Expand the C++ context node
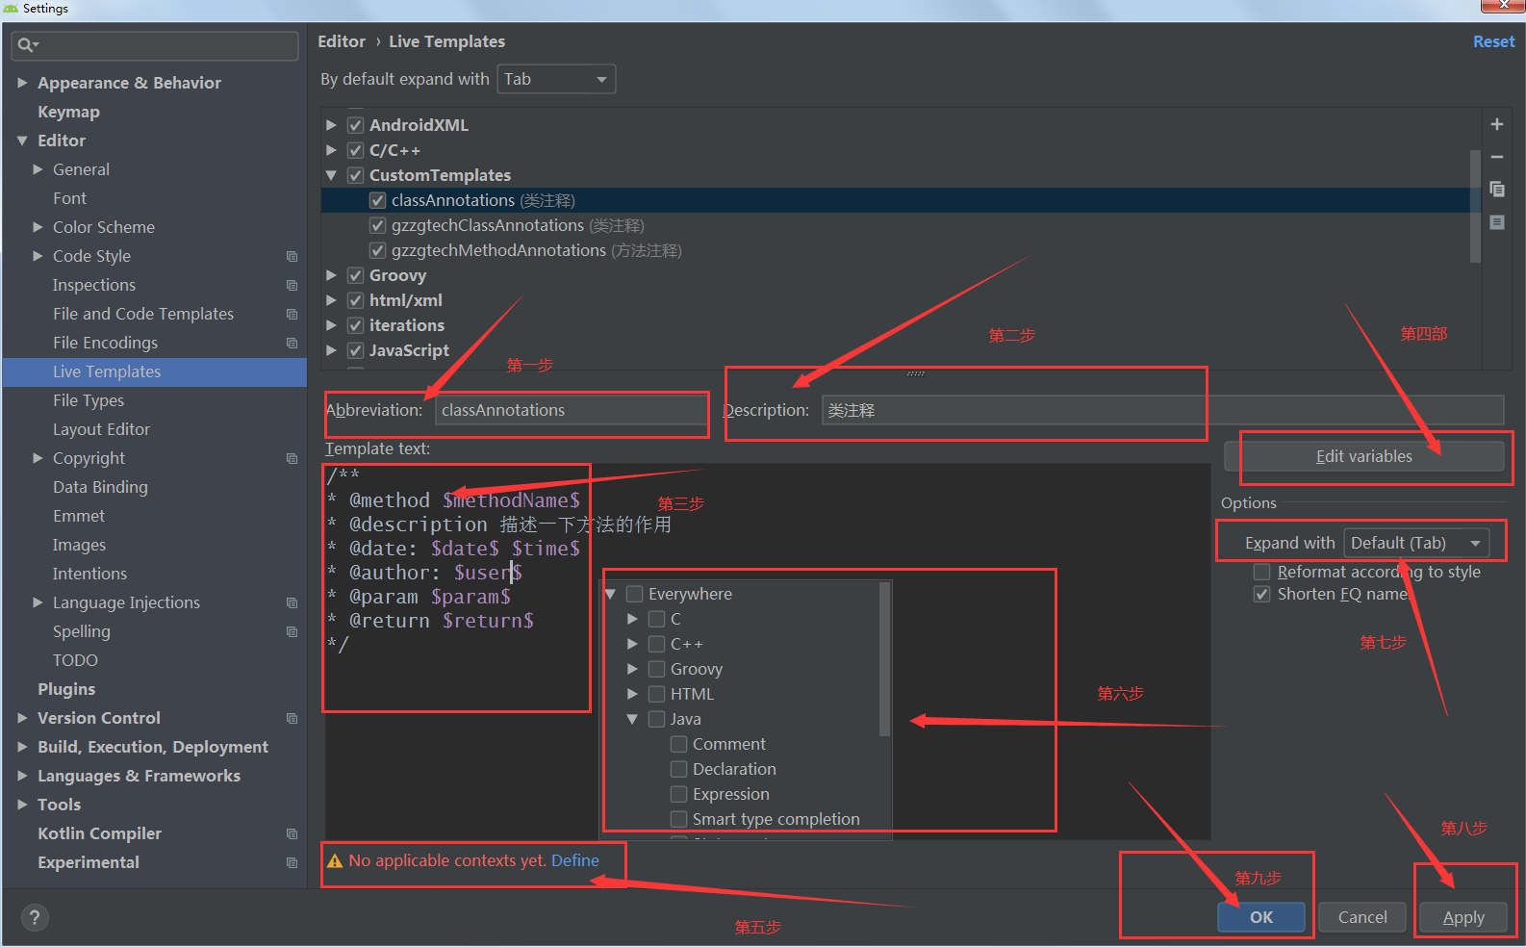The image size is (1526, 947). pyautogui.click(x=632, y=644)
